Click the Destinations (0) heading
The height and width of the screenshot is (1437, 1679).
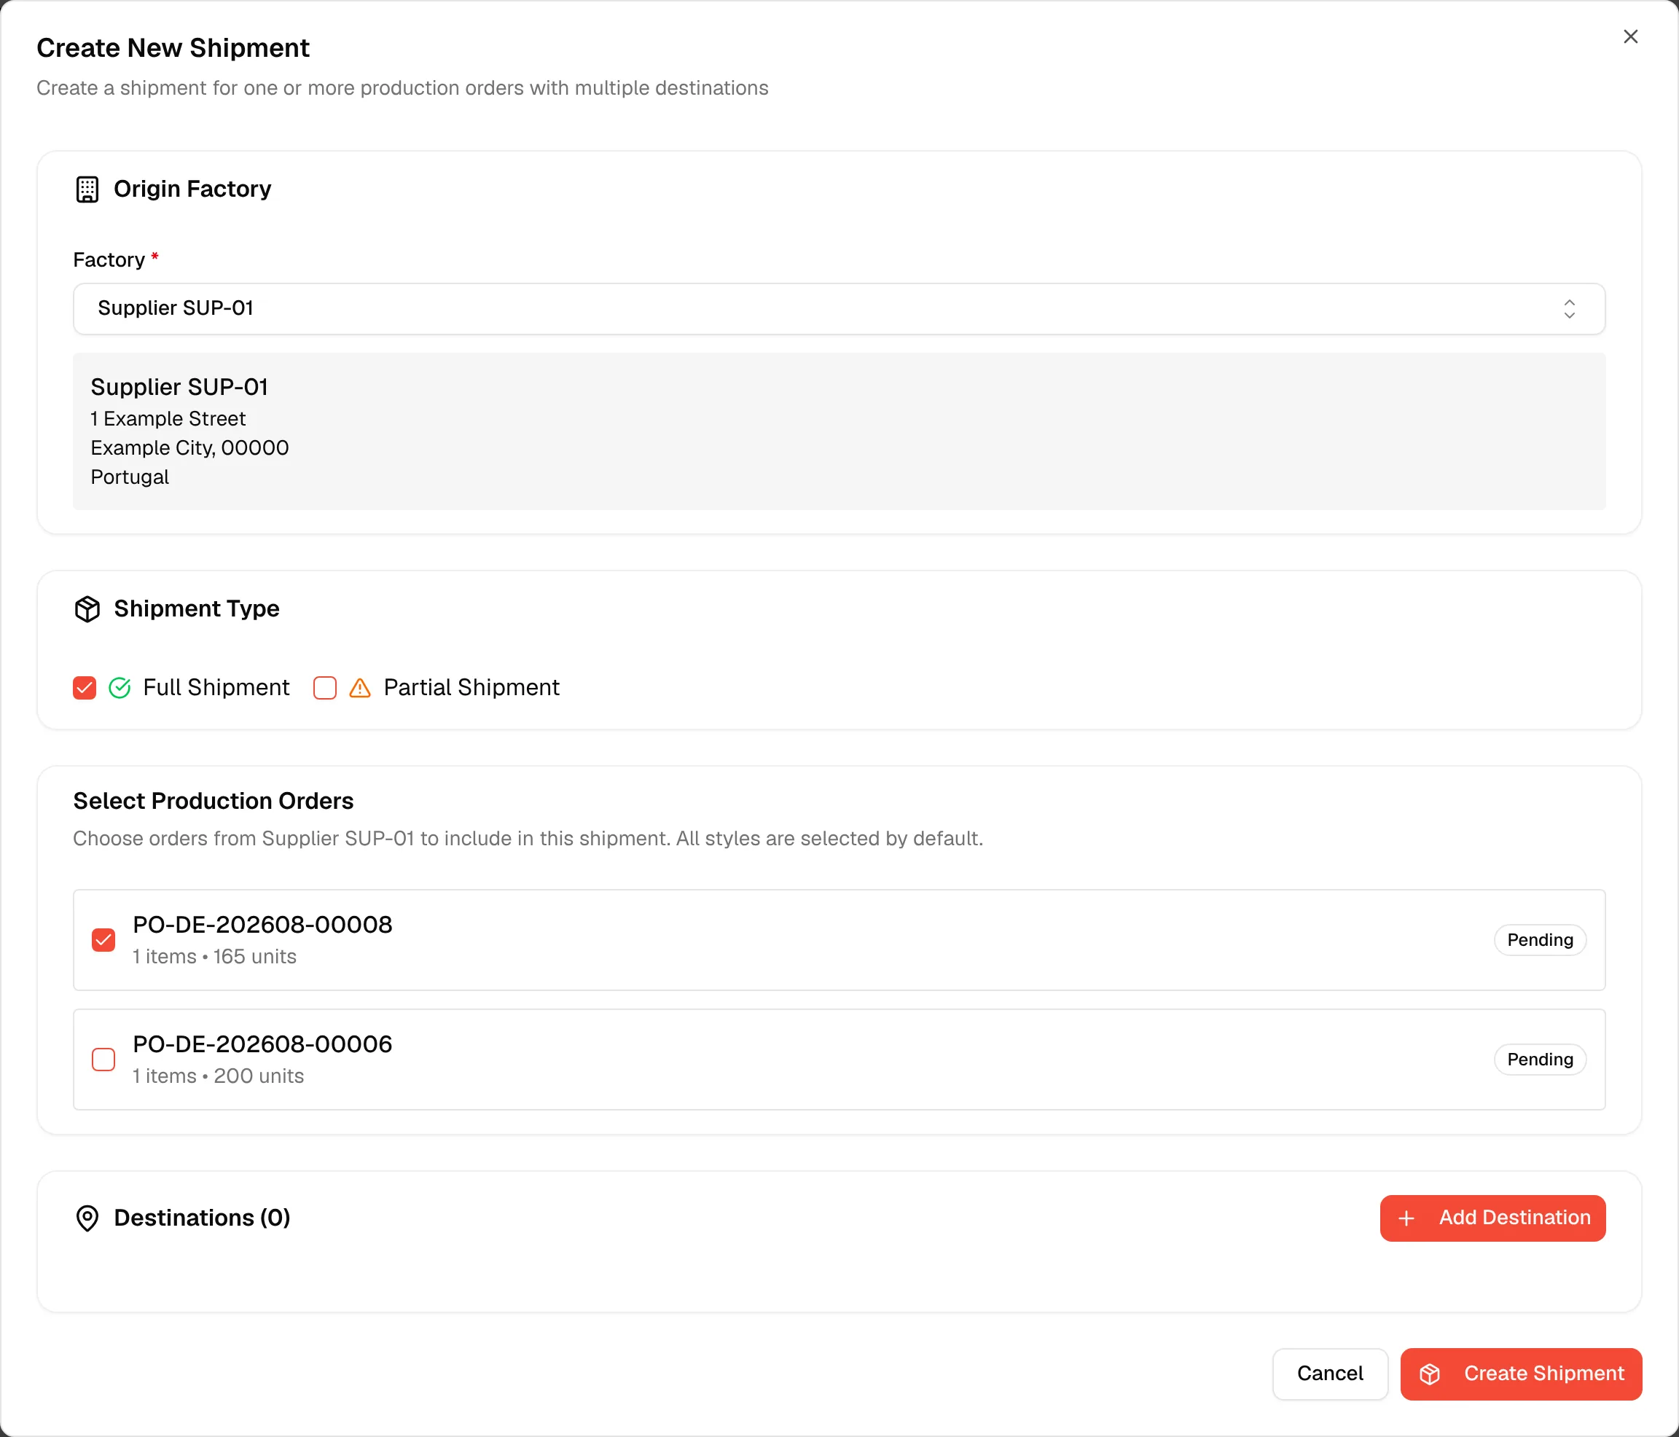202,1218
